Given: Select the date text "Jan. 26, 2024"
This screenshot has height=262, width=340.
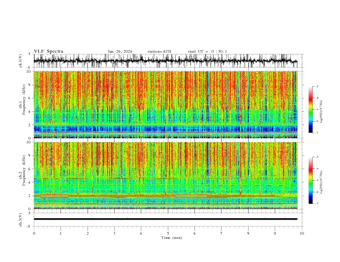Looking at the screenshot, I should [120, 51].
